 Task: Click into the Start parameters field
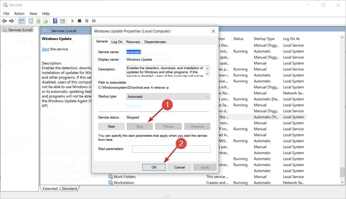coord(171,149)
